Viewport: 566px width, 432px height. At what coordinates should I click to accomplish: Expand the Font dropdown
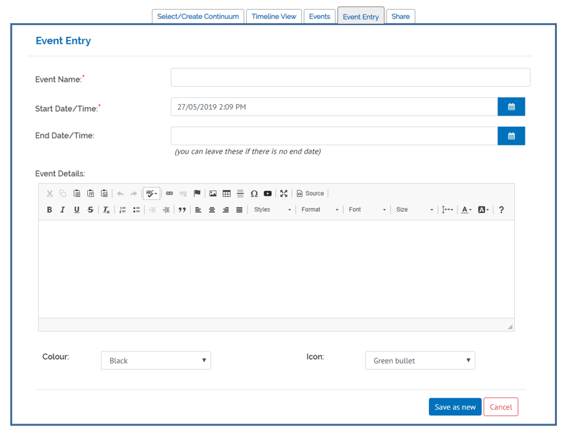pos(367,210)
